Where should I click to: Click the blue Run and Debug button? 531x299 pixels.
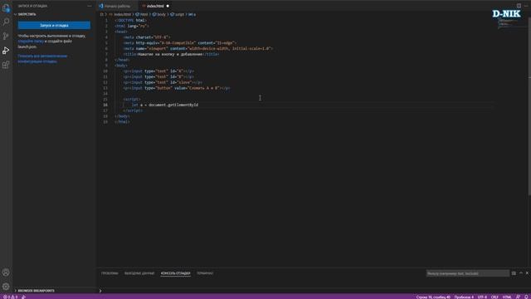tap(54, 26)
